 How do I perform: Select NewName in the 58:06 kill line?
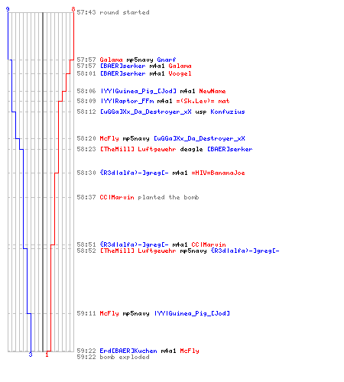[213, 91]
